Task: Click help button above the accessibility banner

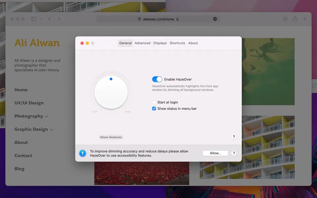Action: point(234,137)
